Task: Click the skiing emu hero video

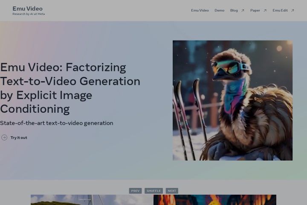Action: coord(233,100)
